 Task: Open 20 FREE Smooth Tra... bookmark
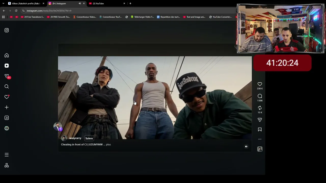59,17
